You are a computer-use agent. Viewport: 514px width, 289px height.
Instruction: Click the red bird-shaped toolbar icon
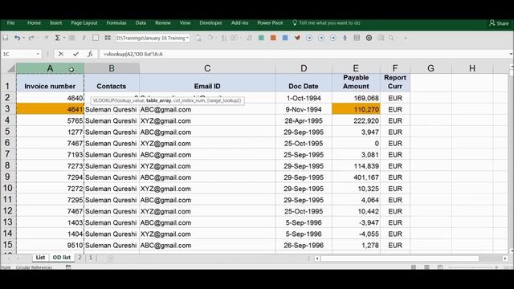tap(297, 38)
